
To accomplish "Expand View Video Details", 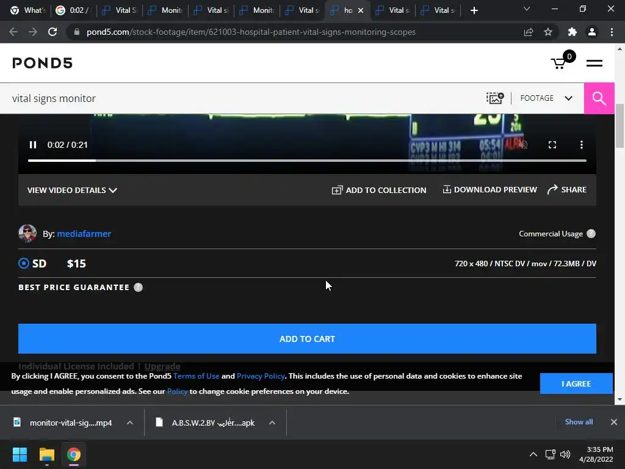I will [72, 191].
